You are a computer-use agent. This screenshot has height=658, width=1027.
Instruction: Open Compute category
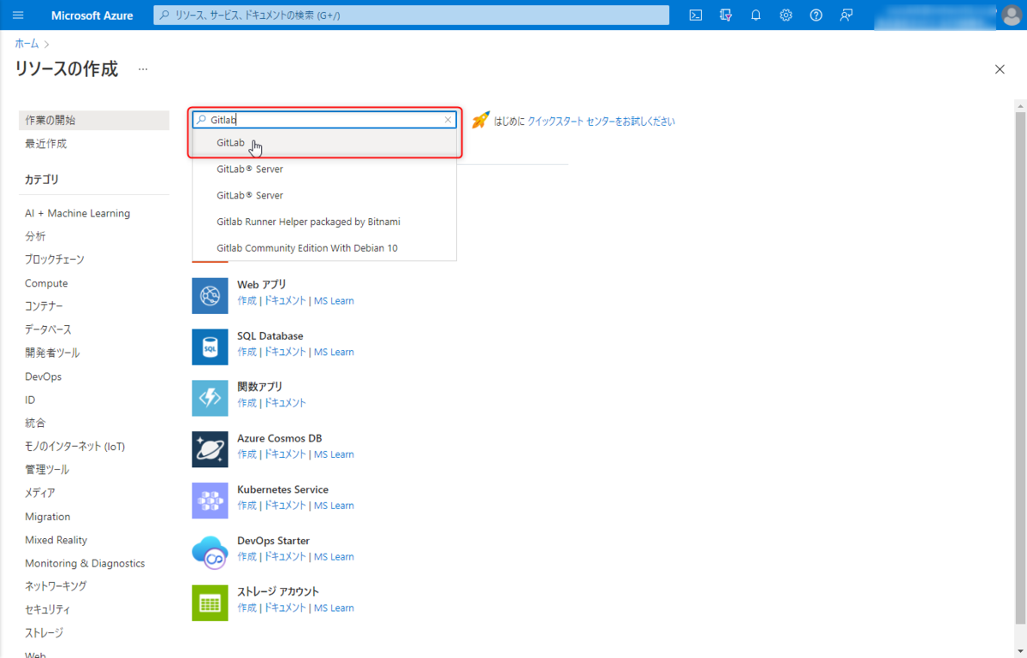[46, 283]
